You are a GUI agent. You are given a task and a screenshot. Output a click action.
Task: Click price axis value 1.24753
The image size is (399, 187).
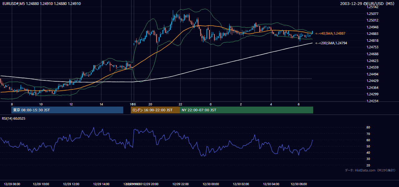click(x=372, y=47)
